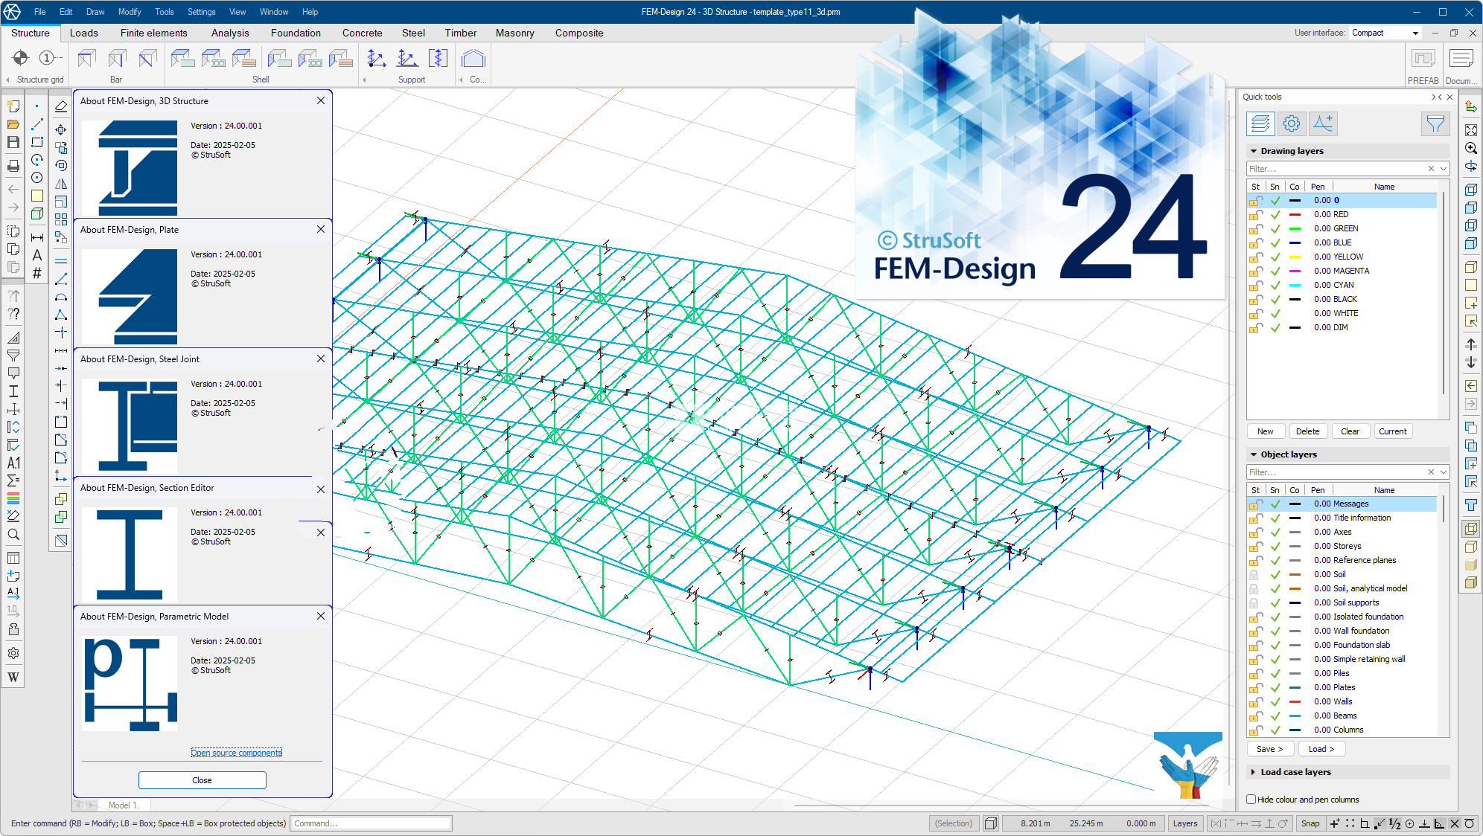Expand the Structure grid ribbon group arrow
The image size is (1483, 836).
point(8,80)
